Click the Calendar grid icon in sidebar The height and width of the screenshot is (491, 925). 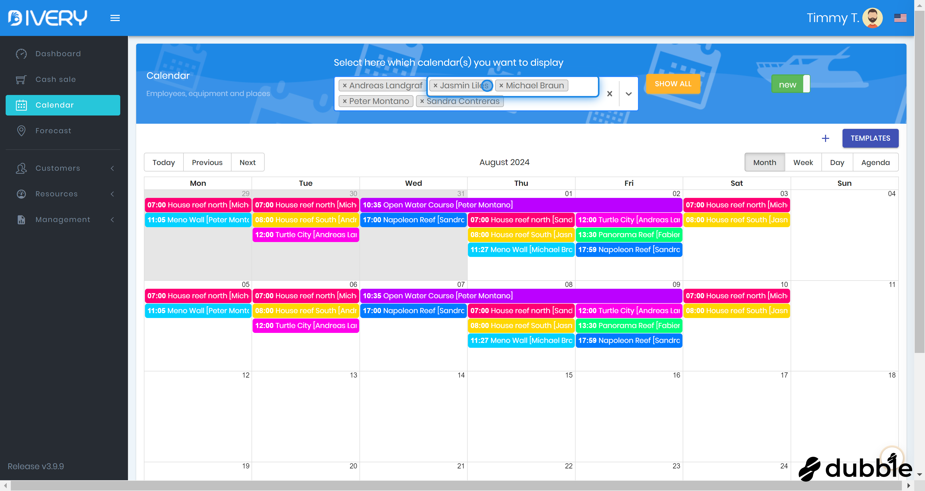pos(21,105)
